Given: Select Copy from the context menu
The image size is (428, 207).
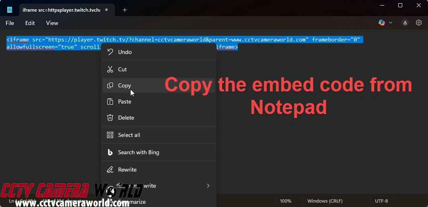Looking at the screenshot, I should click(124, 85).
